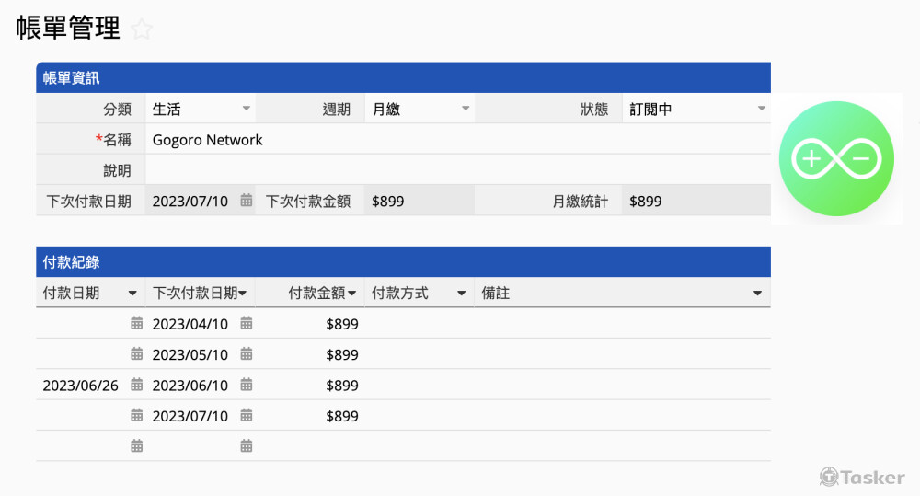Expand the 週期 dropdown showing 月繳

click(x=466, y=109)
